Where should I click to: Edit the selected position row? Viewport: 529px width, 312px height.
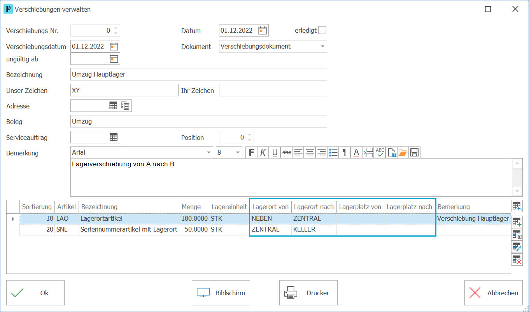point(517,247)
